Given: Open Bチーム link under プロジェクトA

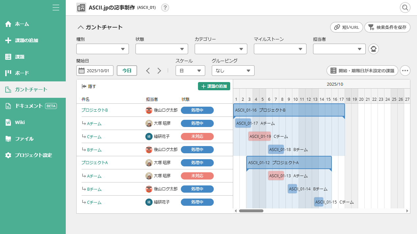Looking at the screenshot, I should click(x=94, y=189).
